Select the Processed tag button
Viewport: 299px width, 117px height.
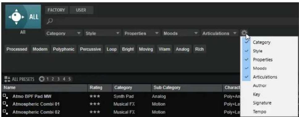17,49
